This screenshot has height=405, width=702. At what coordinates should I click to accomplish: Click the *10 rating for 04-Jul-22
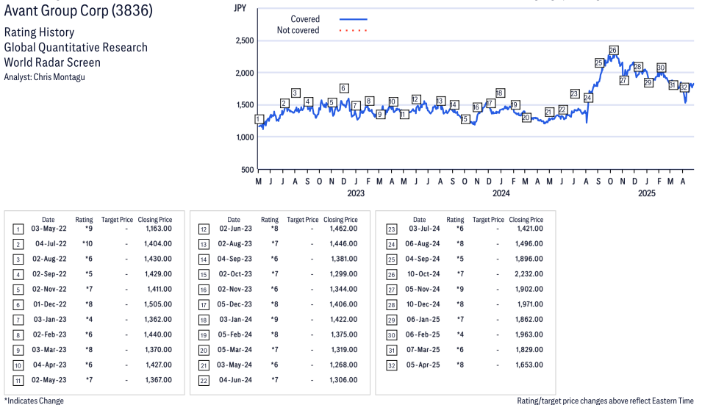[87, 244]
